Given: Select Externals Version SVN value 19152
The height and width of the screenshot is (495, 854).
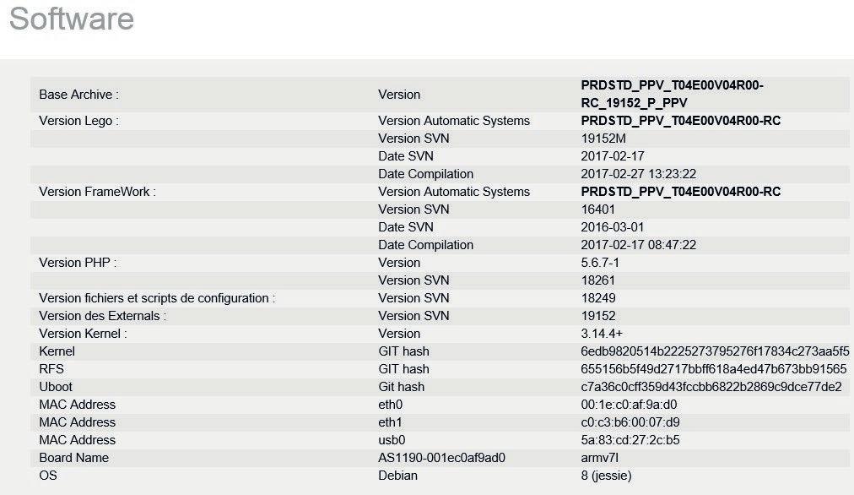Looking at the screenshot, I should (x=598, y=316).
